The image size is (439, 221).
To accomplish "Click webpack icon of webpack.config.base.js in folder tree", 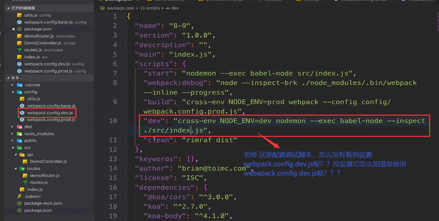I will pos(22,106).
